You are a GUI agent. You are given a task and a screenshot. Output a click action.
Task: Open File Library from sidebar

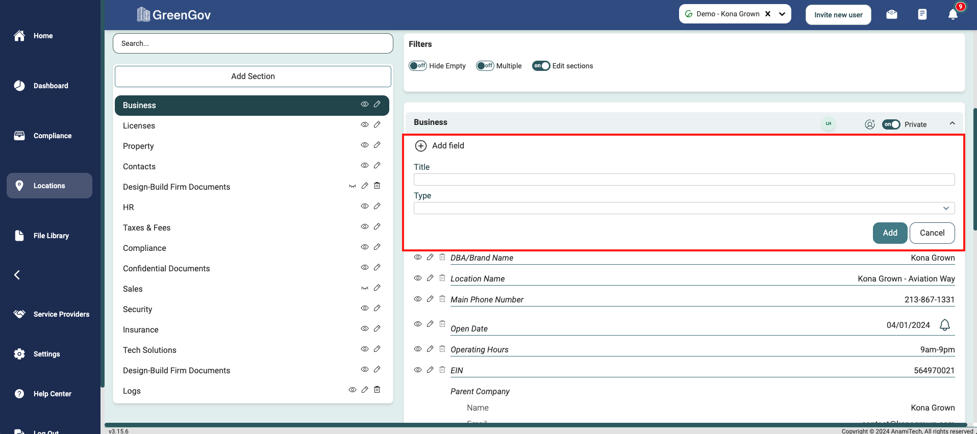click(51, 236)
